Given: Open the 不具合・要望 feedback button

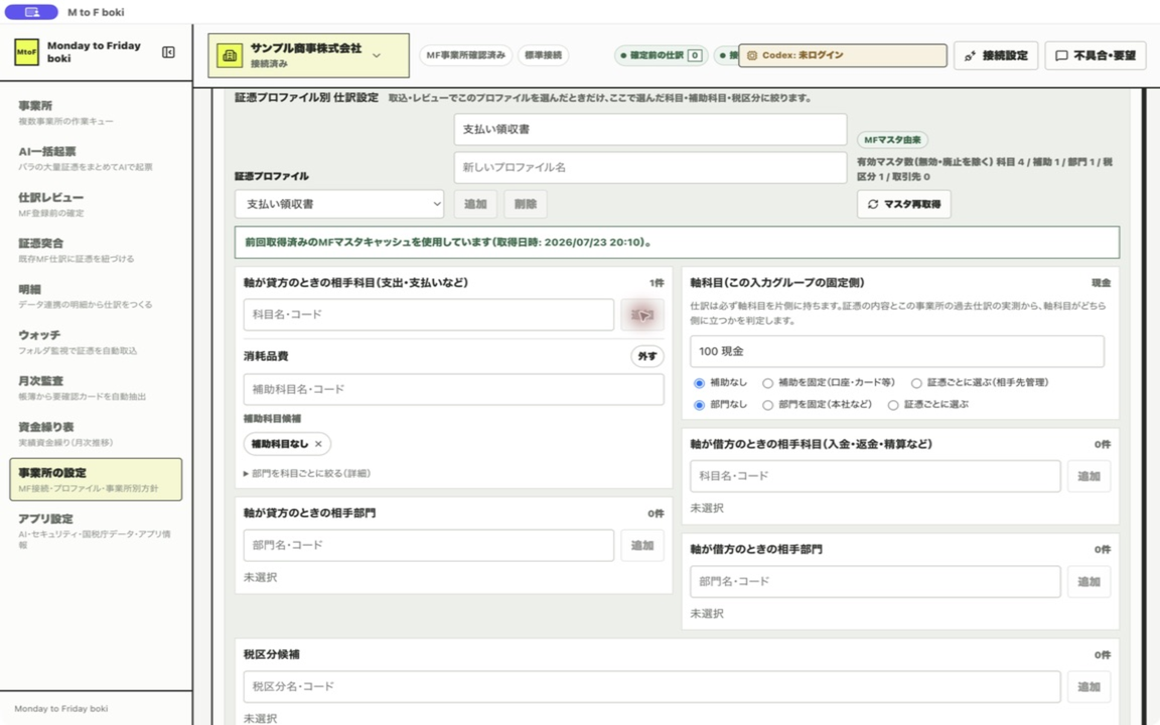Looking at the screenshot, I should click(x=1095, y=56).
